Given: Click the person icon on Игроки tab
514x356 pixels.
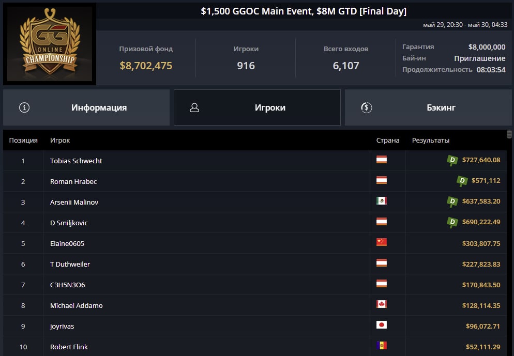Looking at the screenshot, I should [x=194, y=107].
